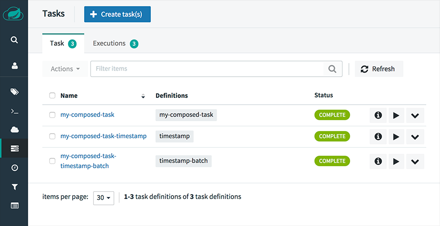Viewport: 440px width, 226px height.
Task: Open the clock schedule icon in the sidebar
Action: click(x=14, y=168)
